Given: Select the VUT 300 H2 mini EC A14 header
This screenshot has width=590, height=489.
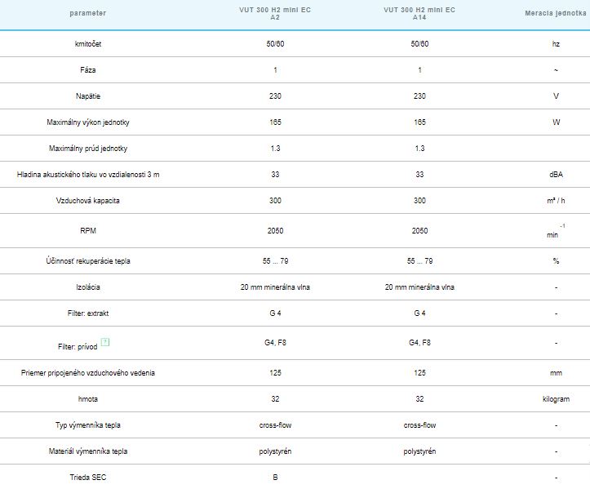Looking at the screenshot, I should click(419, 14).
